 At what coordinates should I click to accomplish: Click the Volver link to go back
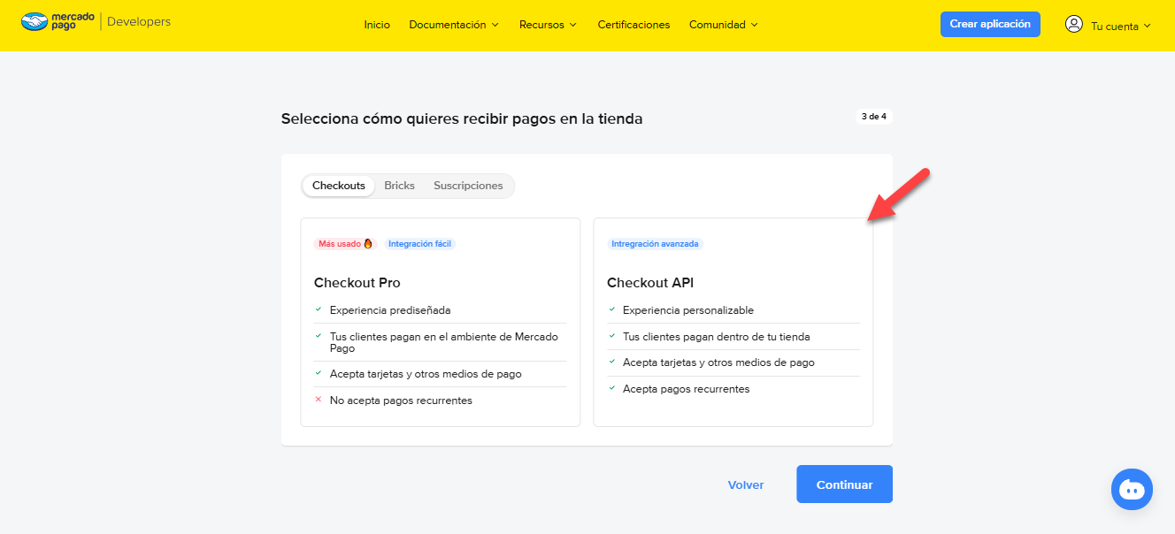(x=745, y=484)
